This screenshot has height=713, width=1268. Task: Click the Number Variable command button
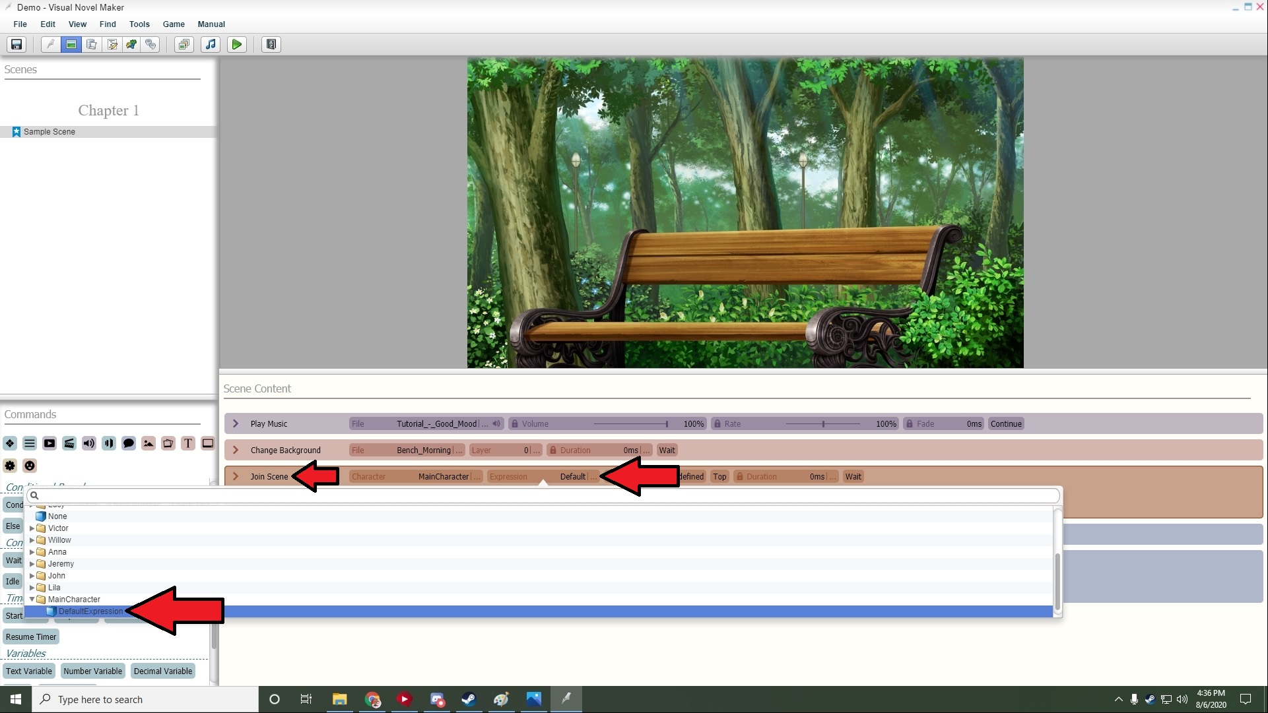tap(92, 671)
